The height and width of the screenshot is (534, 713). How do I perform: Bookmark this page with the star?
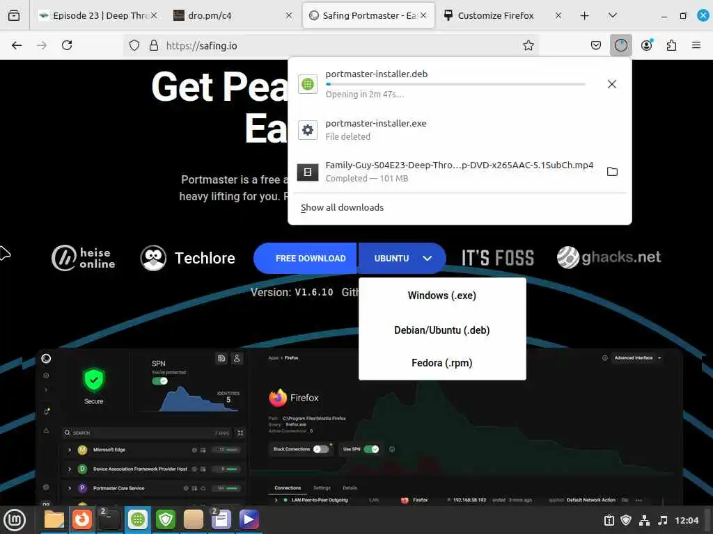528,45
